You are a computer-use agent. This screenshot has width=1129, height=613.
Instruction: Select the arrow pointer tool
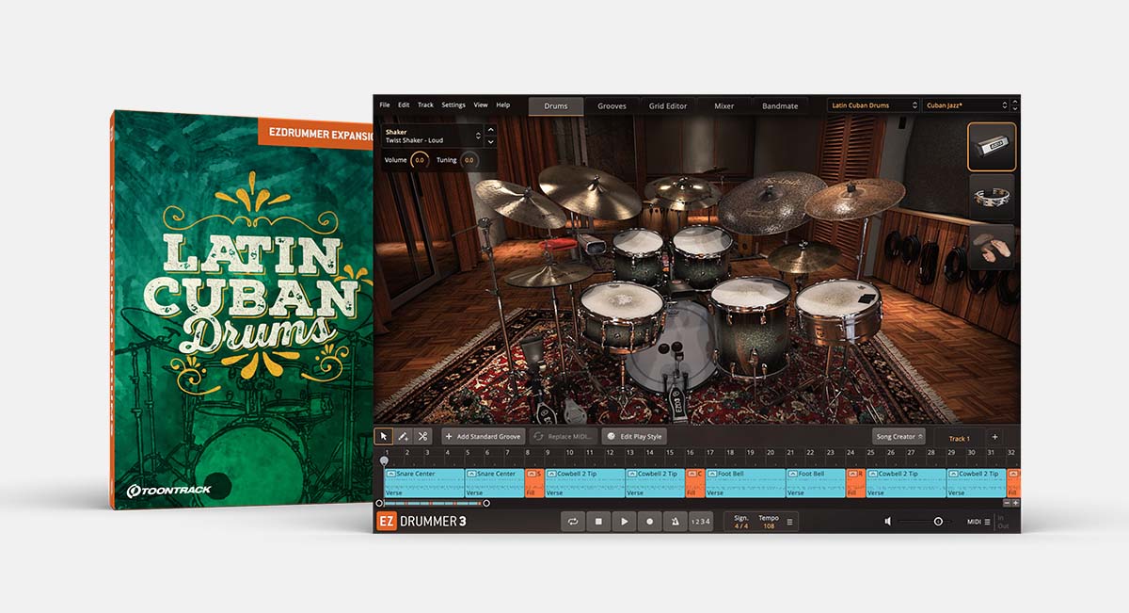click(383, 437)
